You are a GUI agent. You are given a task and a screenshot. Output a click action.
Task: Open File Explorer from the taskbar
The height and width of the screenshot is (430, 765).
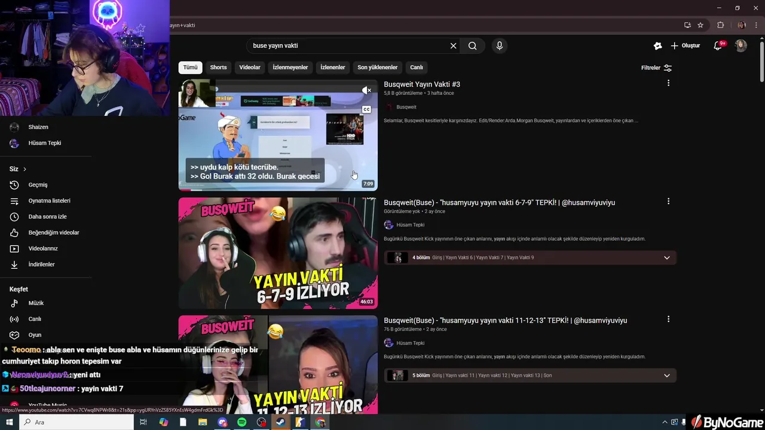click(x=203, y=422)
